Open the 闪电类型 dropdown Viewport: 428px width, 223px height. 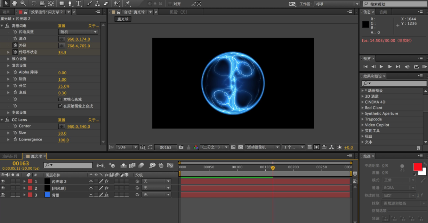click(78, 32)
